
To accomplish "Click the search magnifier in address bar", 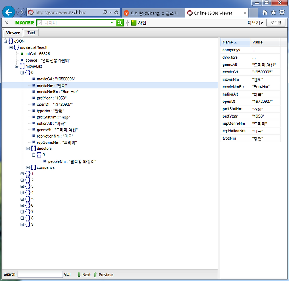I will pos(105,12).
